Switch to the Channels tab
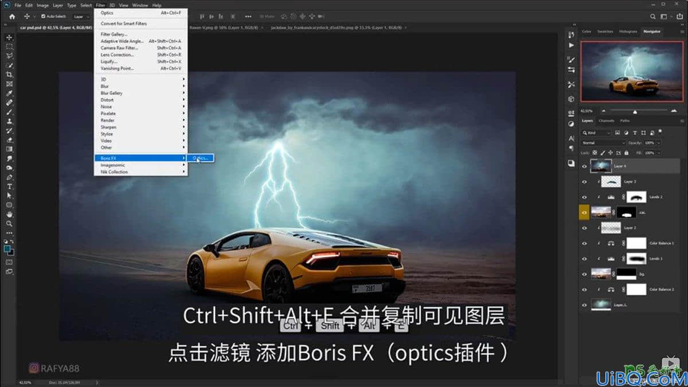Screen dimensions: 688x387 pos(605,120)
